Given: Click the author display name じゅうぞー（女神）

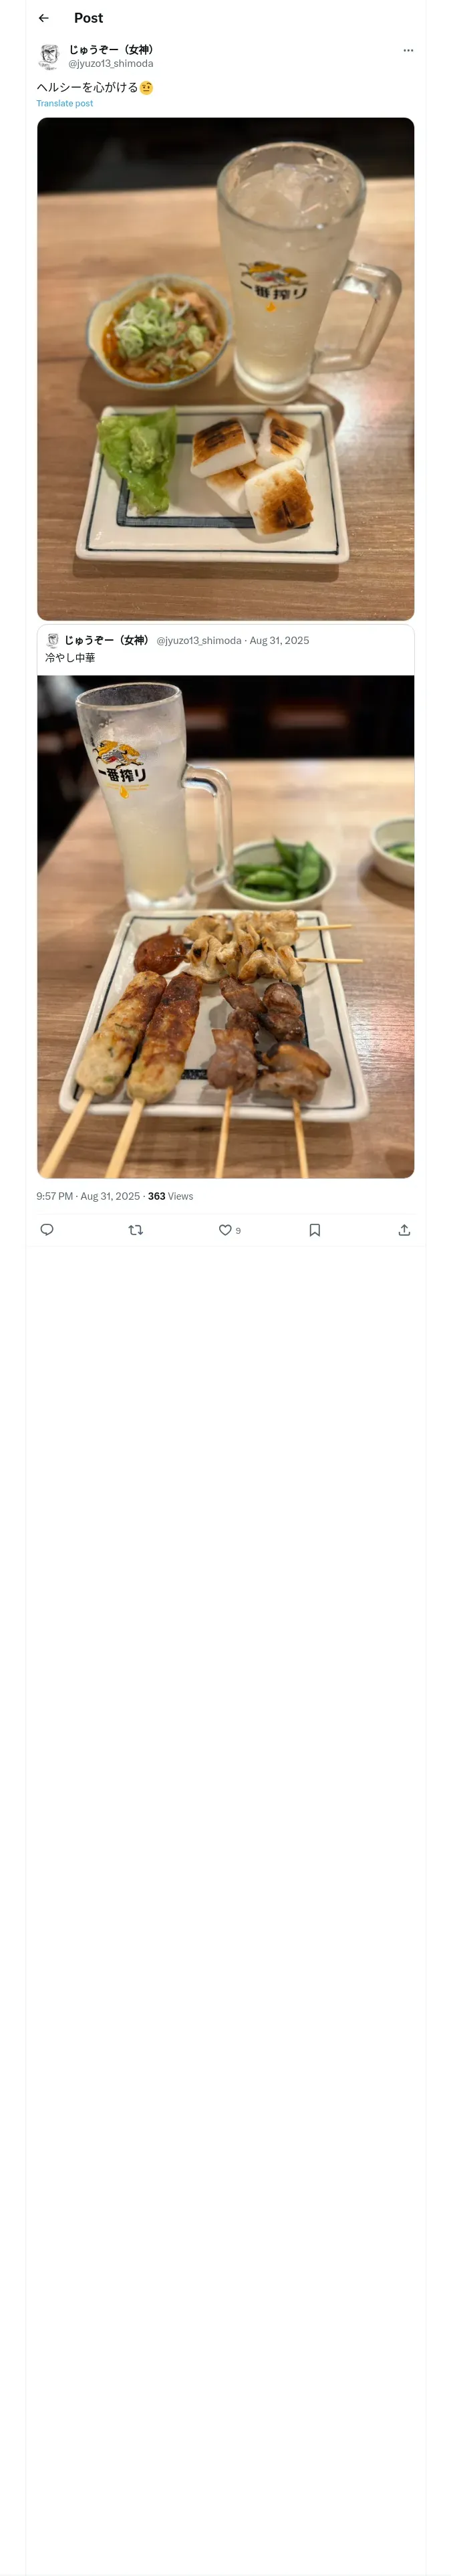Looking at the screenshot, I should (x=111, y=49).
